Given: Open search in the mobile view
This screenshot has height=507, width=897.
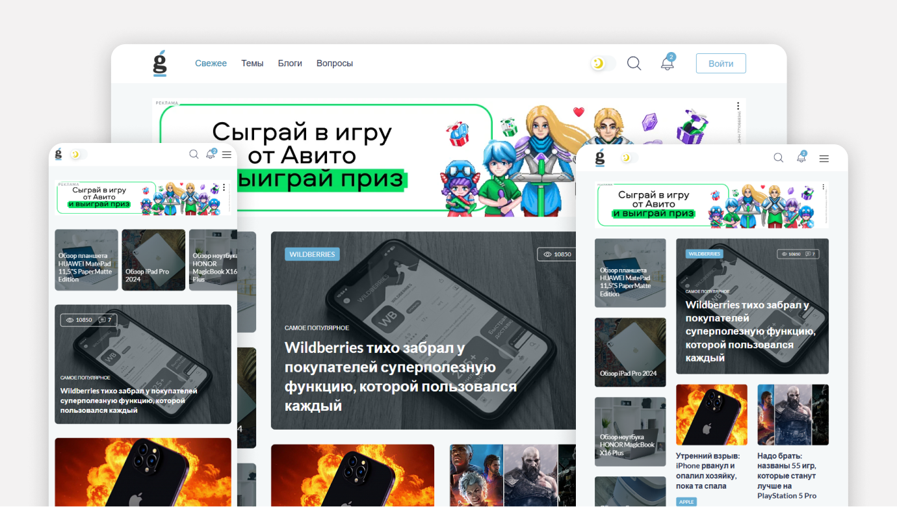Looking at the screenshot, I should click(194, 155).
